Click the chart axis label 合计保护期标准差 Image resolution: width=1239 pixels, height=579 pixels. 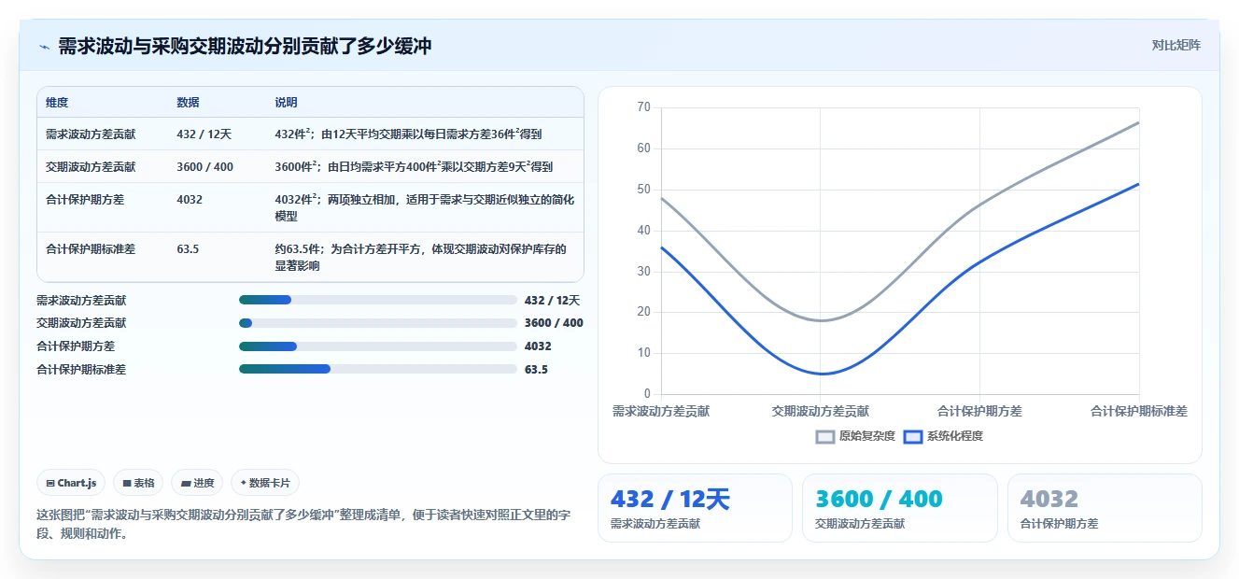[1138, 411]
